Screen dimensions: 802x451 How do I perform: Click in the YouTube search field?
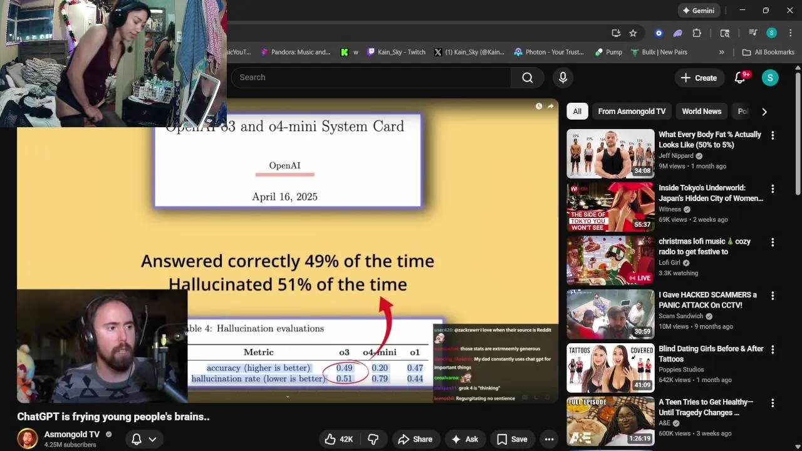(x=372, y=78)
